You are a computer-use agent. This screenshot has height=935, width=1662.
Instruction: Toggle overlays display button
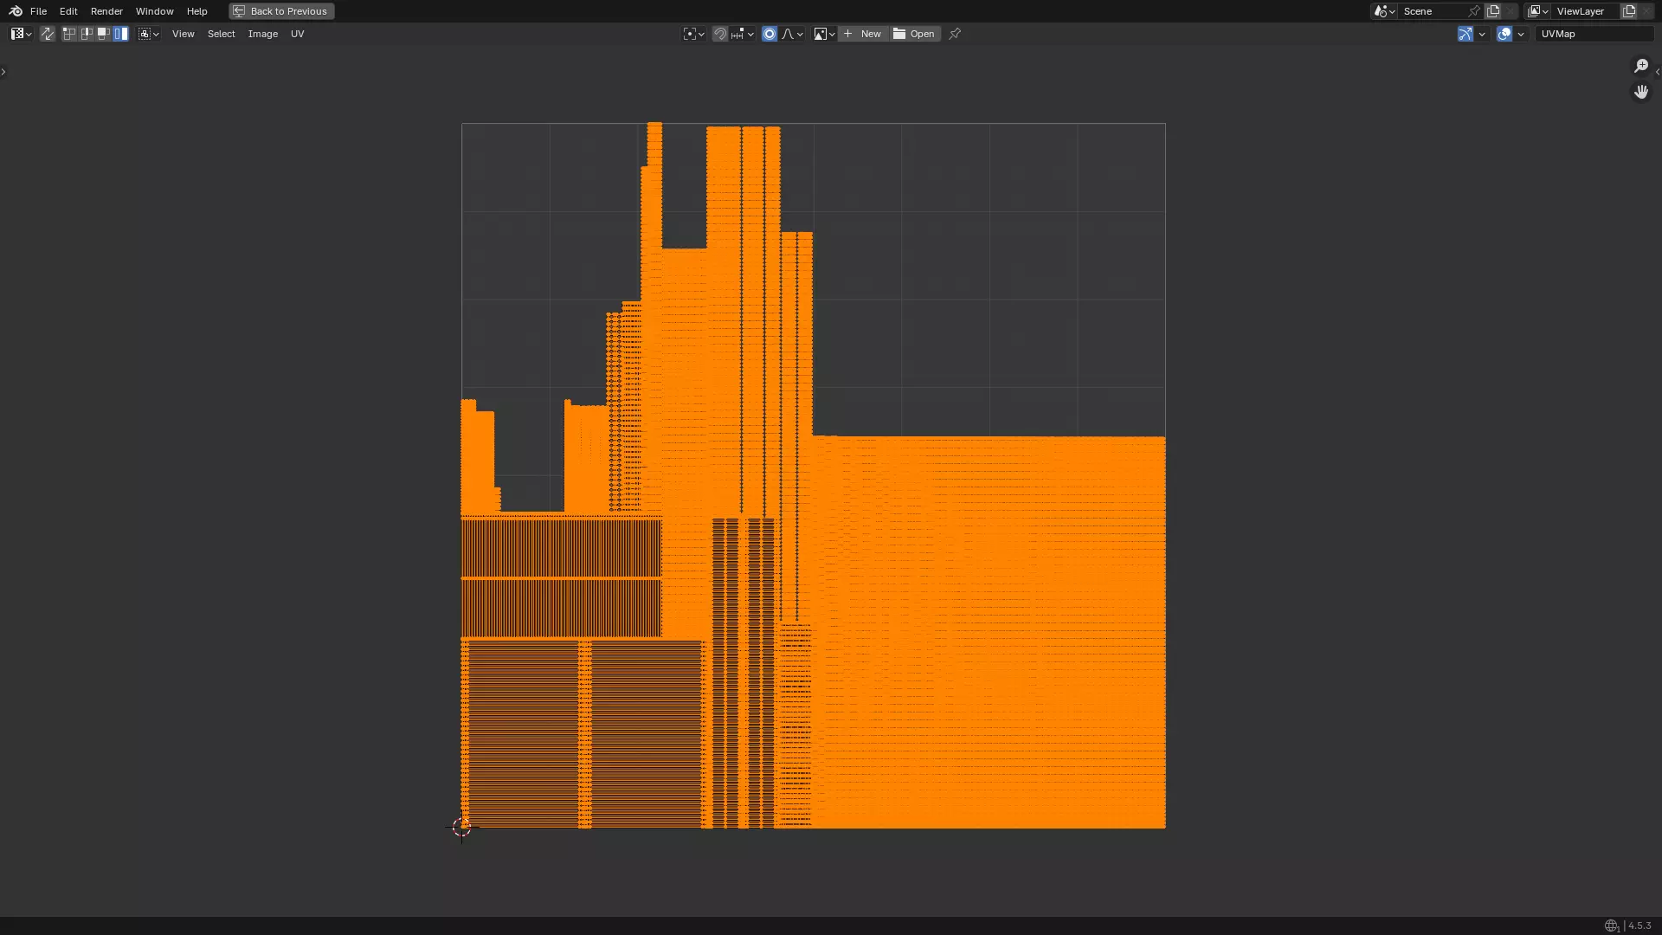coord(1504,34)
